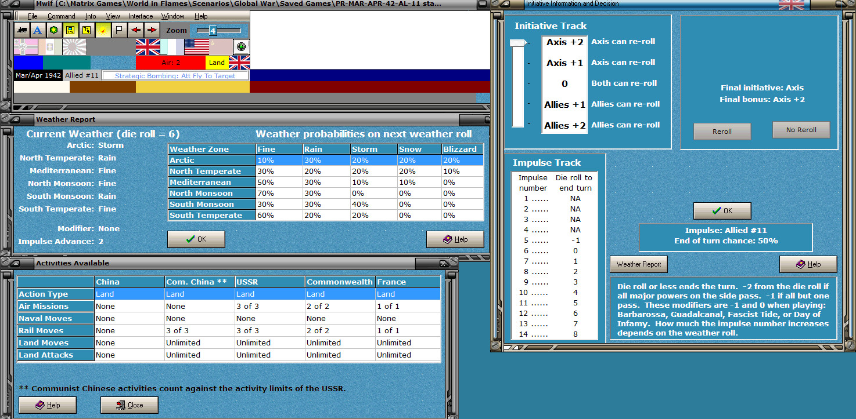The width and height of the screenshot is (856, 419).
Task: Click the Air Missions row header
Action: [56, 307]
